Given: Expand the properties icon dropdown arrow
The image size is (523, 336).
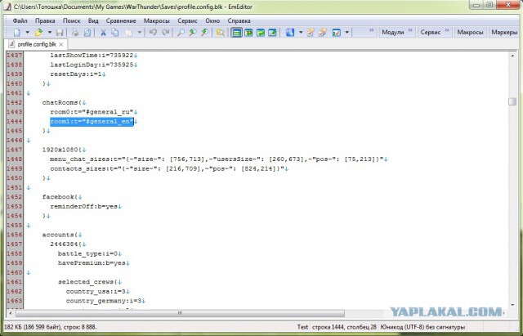Looking at the screenshot, I should pyautogui.click(x=346, y=33).
